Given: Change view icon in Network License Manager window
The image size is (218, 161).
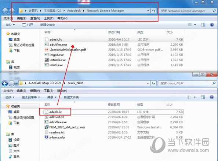Looking at the screenshot, I should [190, 25].
